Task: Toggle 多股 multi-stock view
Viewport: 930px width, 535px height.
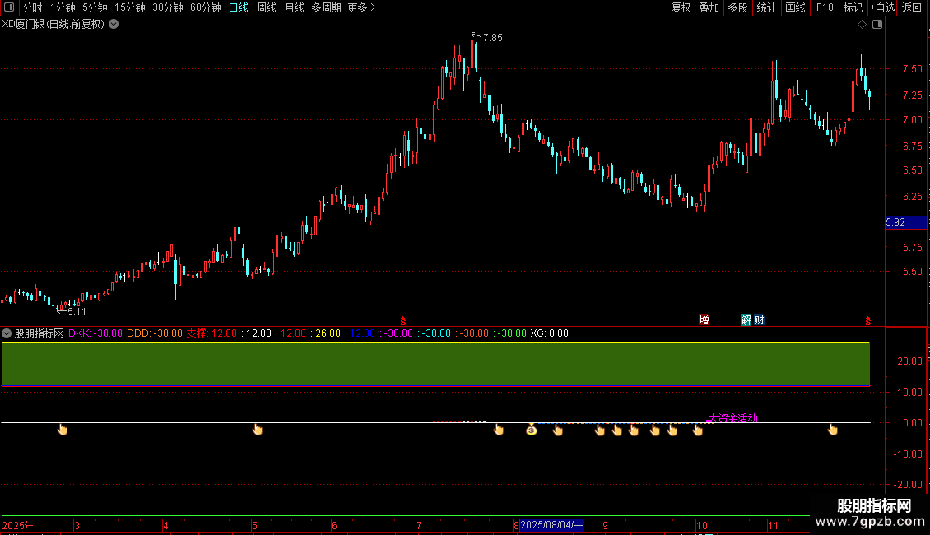Action: (737, 7)
